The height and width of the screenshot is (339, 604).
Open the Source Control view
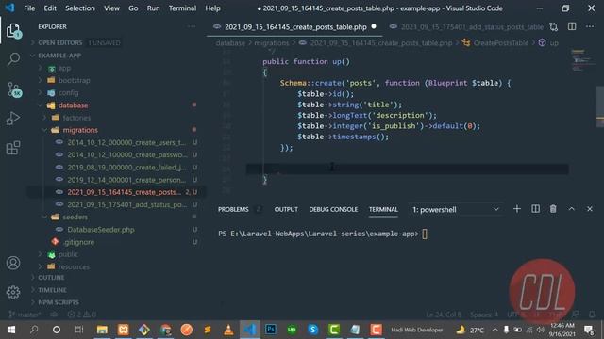click(13, 89)
